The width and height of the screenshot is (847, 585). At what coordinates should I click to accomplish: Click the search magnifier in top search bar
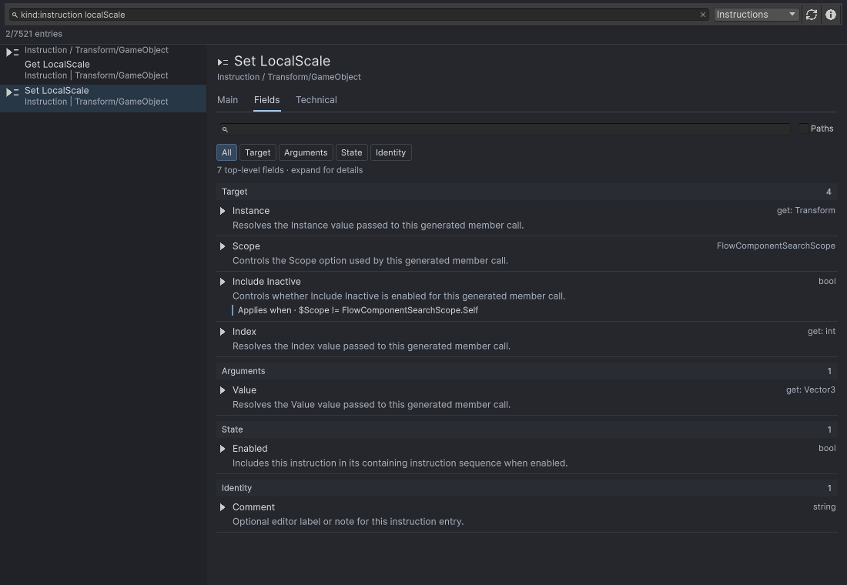15,15
